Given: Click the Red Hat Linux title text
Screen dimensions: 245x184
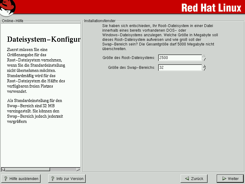Looking at the screenshot, I should click(211, 7).
